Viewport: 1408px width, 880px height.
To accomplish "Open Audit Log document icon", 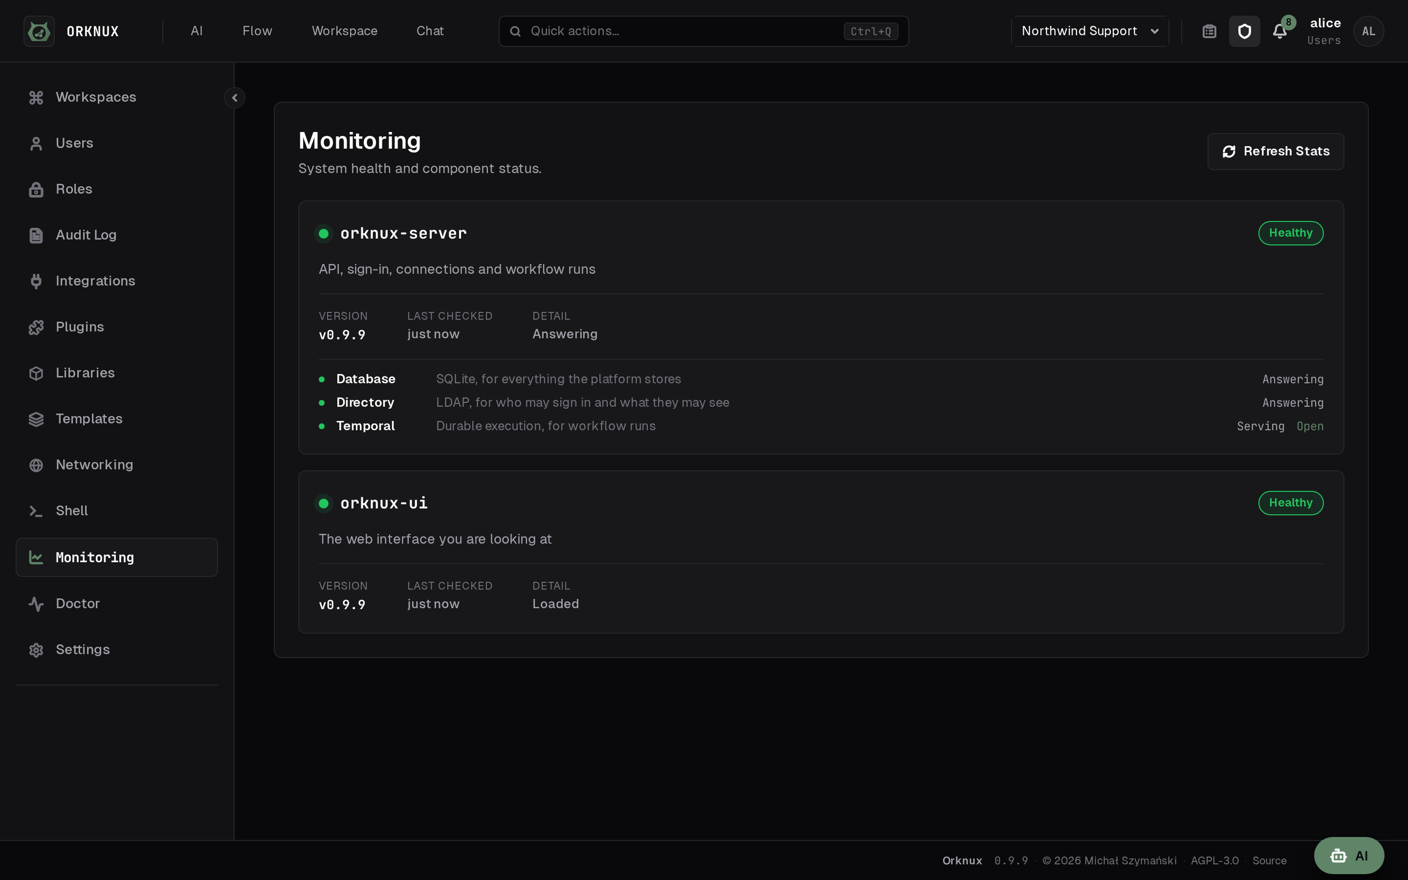I will tap(36, 236).
